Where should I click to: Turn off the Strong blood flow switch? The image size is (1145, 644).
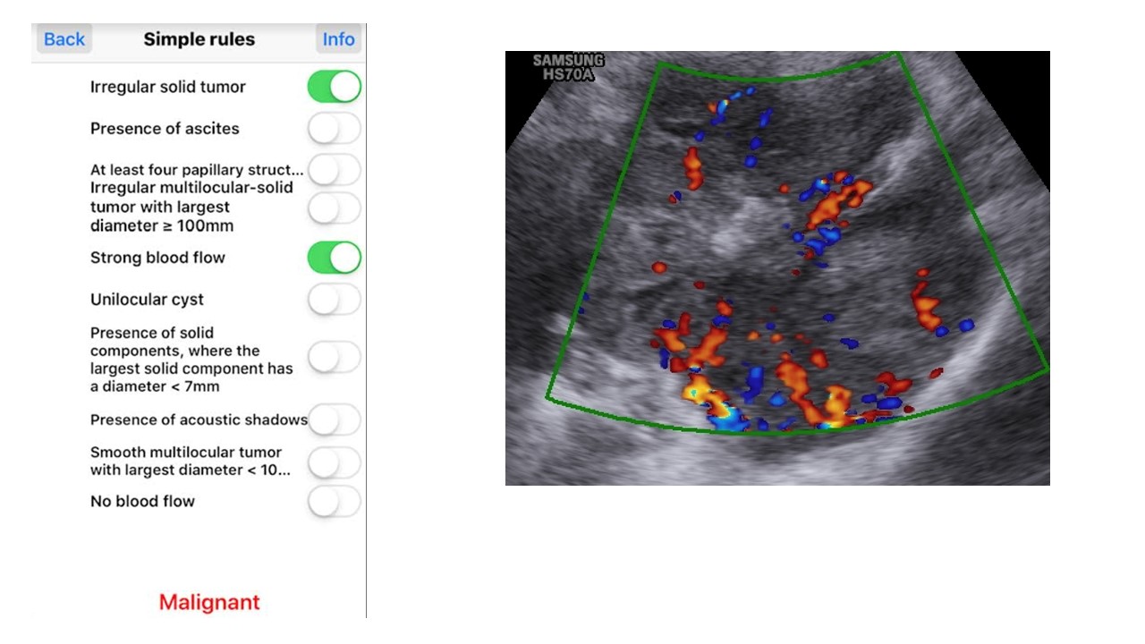[334, 258]
